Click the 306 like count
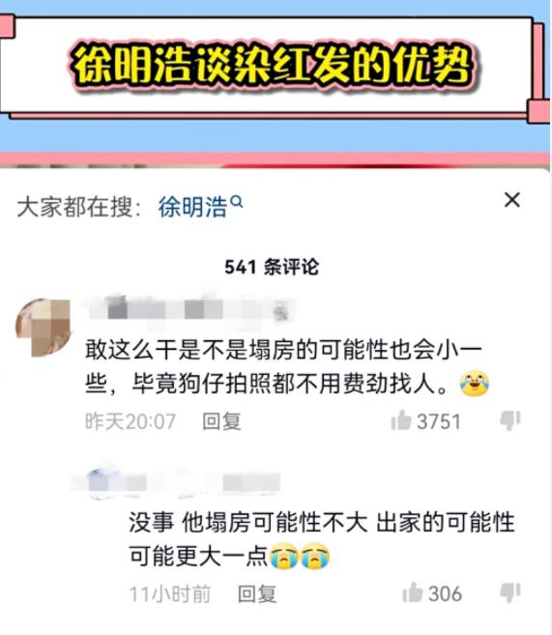 click(445, 593)
